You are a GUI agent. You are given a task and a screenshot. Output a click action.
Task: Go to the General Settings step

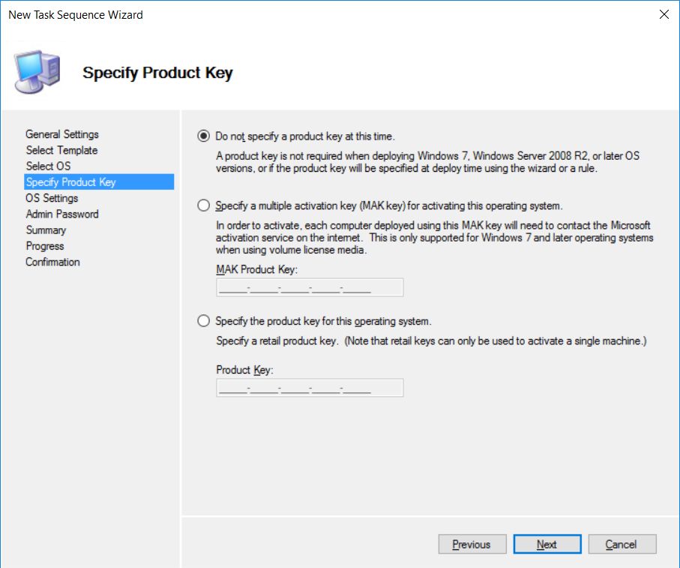(x=62, y=134)
